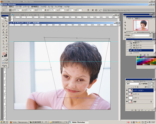The image size is (156, 124).
Task: Select the Elliptical Marquee tool
Action: (x=3, y=21)
